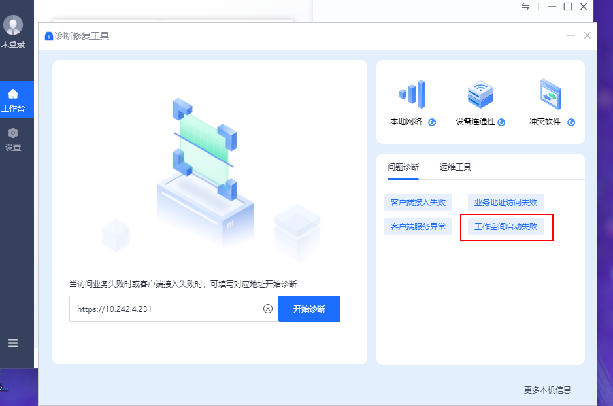Select the 业务地址访问失败 diagnosis option
Image resolution: width=613 pixels, height=406 pixels.
tap(505, 203)
